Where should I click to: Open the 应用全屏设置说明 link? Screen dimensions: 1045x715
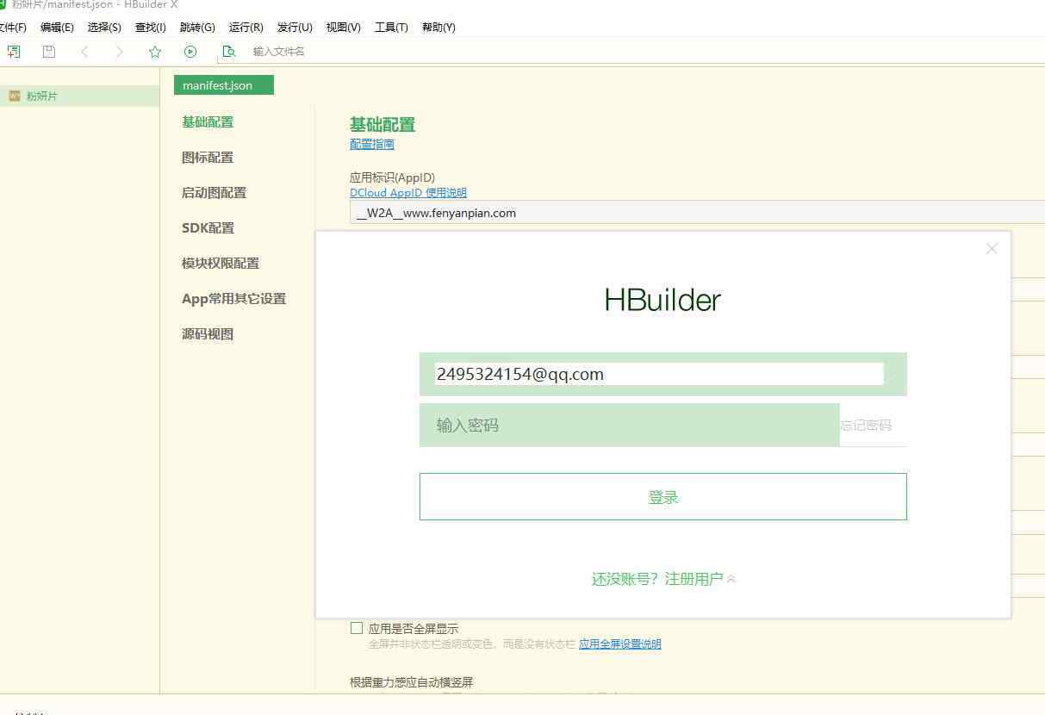click(620, 644)
